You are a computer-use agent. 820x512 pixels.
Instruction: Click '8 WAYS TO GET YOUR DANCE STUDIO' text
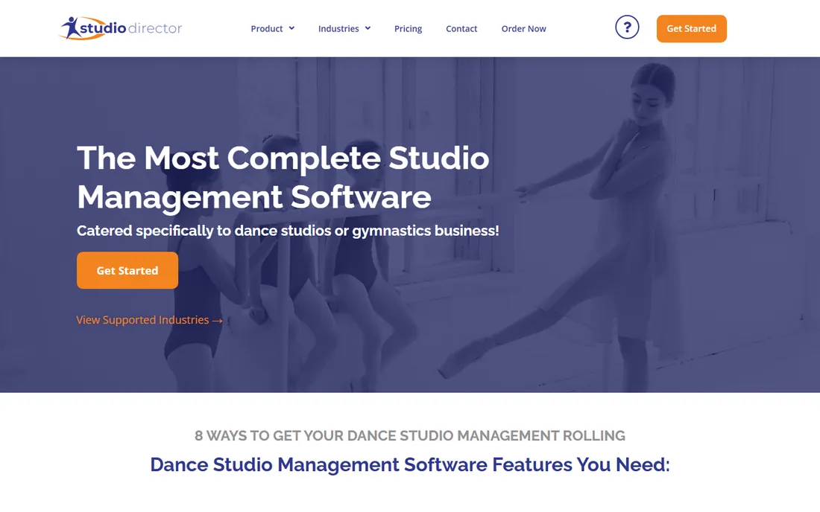click(x=324, y=435)
